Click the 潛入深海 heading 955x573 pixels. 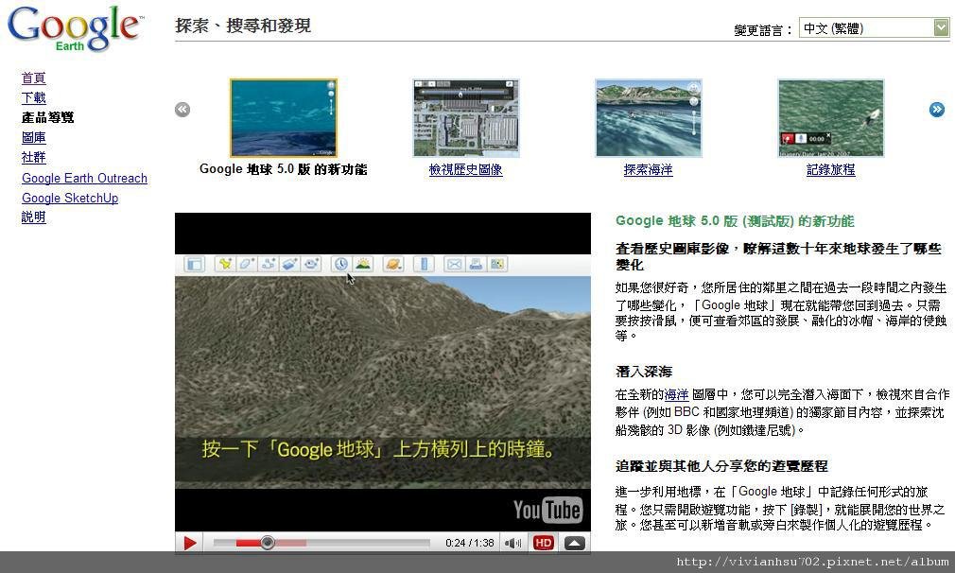(644, 372)
